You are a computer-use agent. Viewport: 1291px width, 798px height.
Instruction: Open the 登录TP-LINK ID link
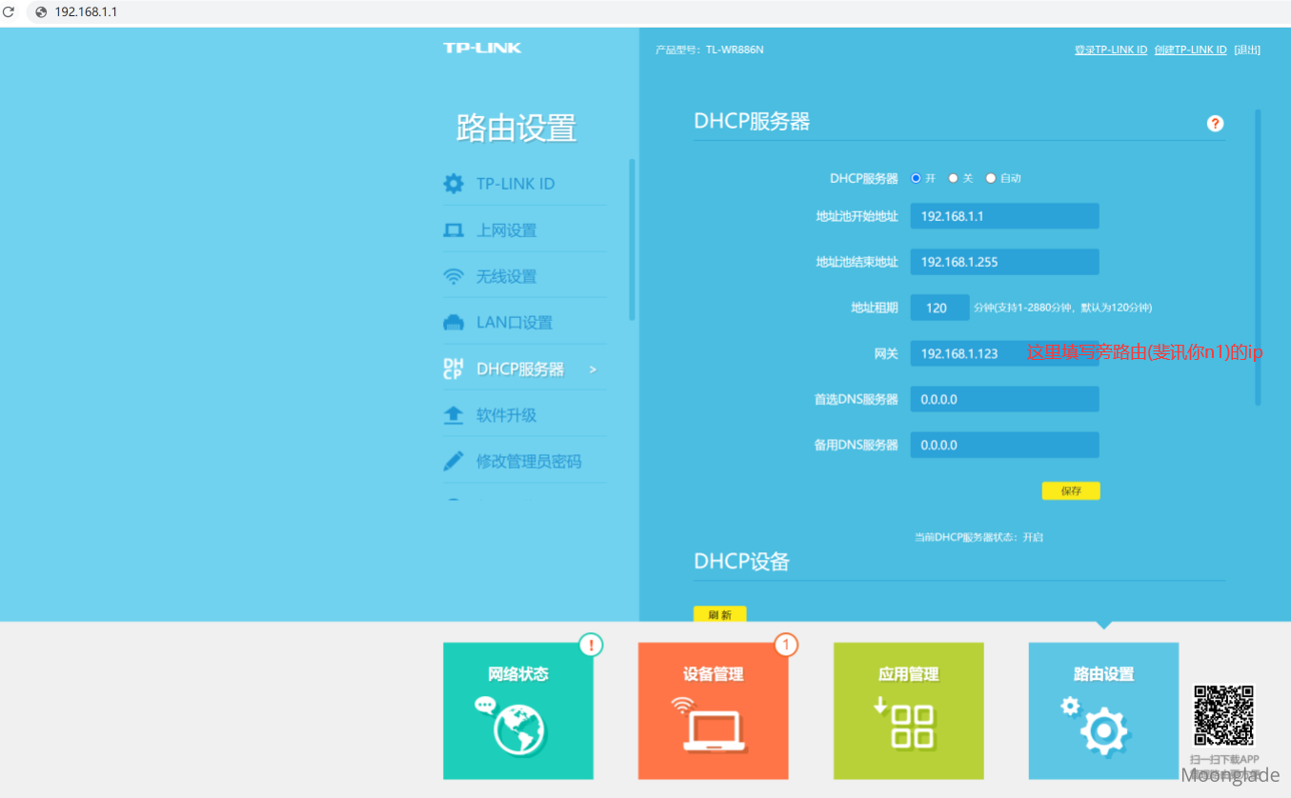click(x=1110, y=50)
